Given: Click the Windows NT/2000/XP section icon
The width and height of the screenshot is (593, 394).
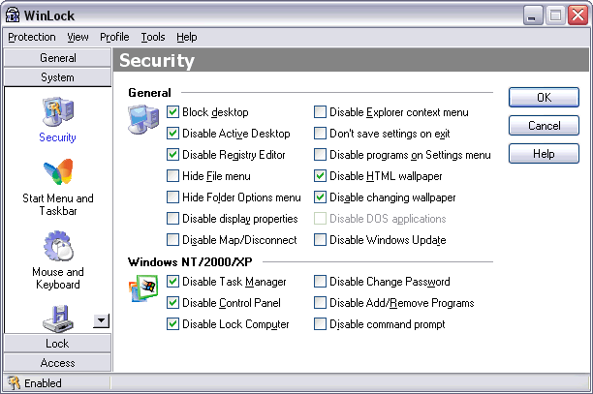Looking at the screenshot, I should coord(142,288).
